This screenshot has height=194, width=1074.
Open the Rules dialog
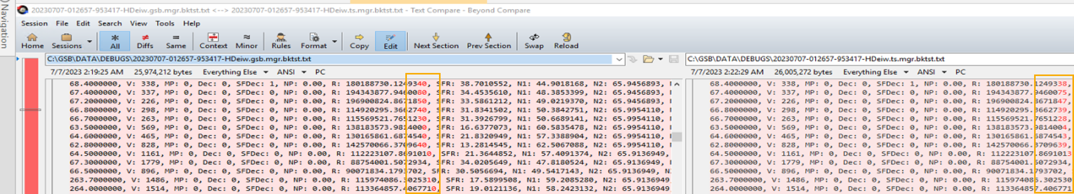281,41
